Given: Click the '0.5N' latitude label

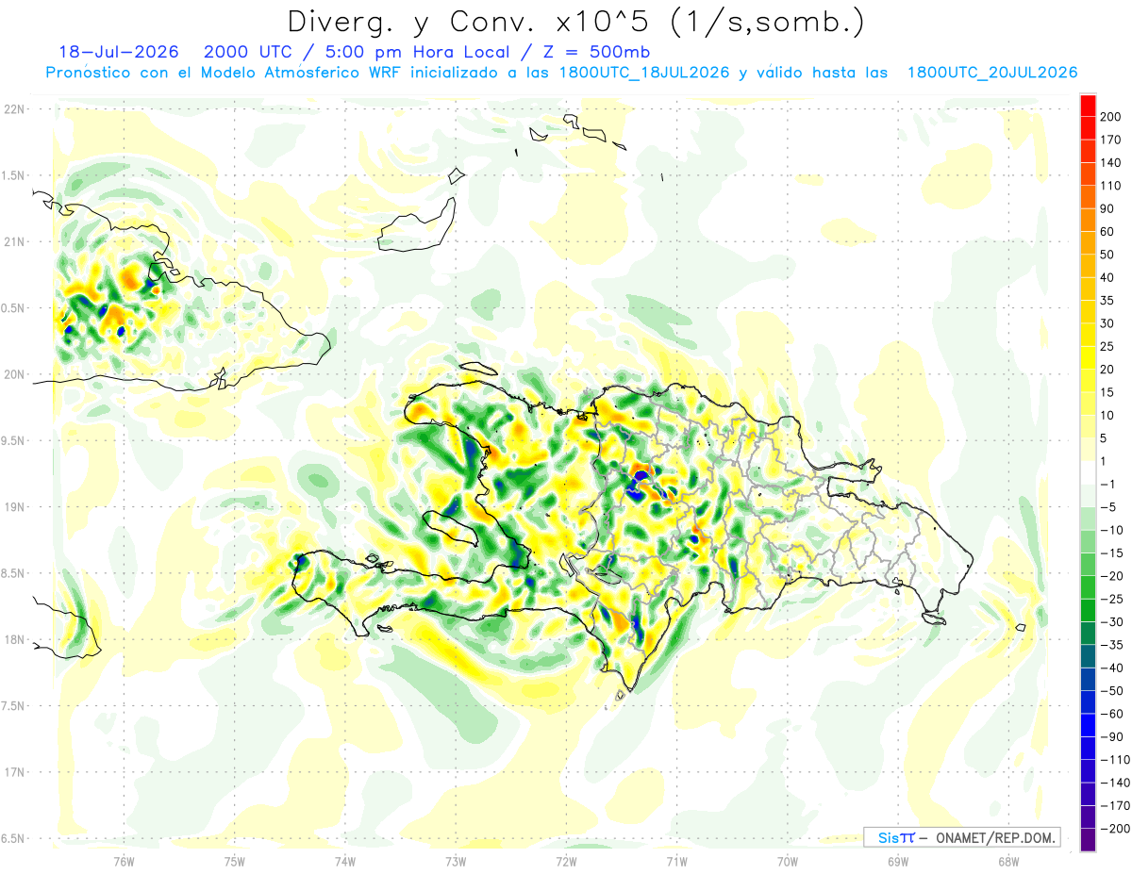Looking at the screenshot, I should (x=13, y=308).
